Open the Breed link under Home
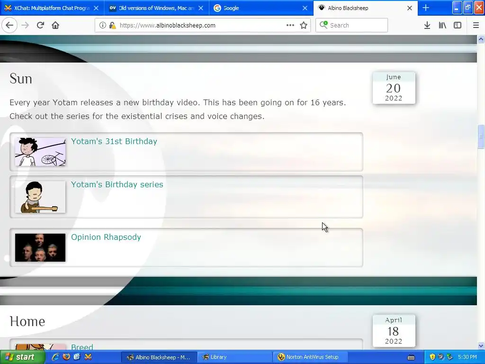Screen dimensions: 485x364 tap(82, 346)
